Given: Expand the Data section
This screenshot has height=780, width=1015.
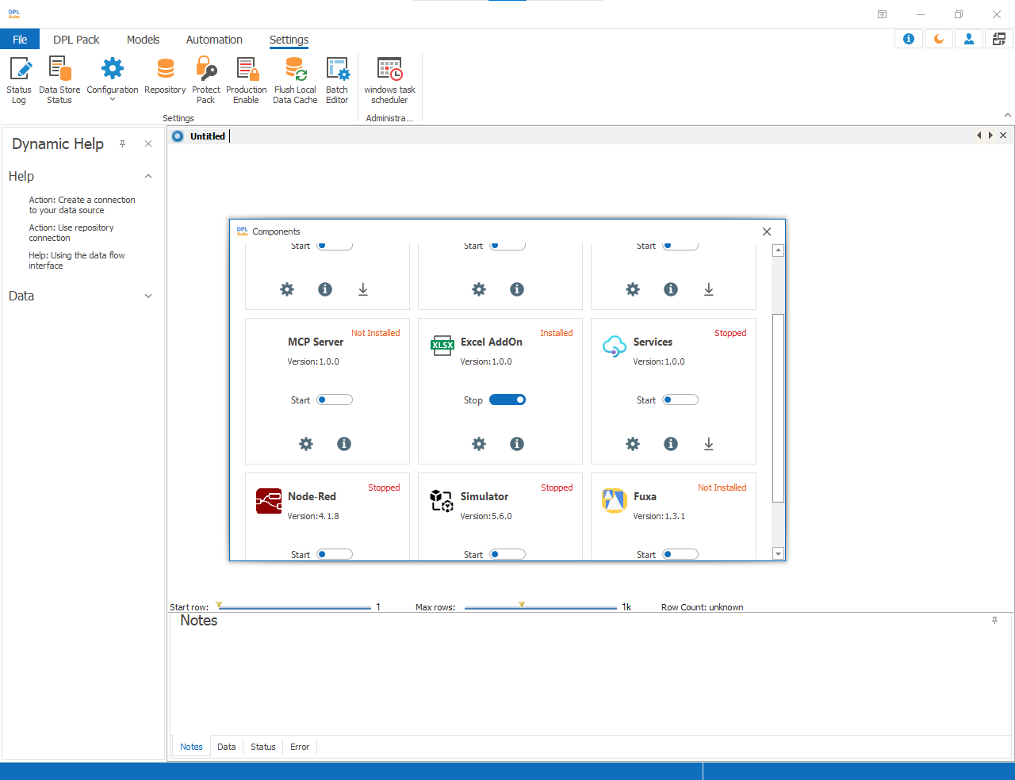Looking at the screenshot, I should point(148,296).
